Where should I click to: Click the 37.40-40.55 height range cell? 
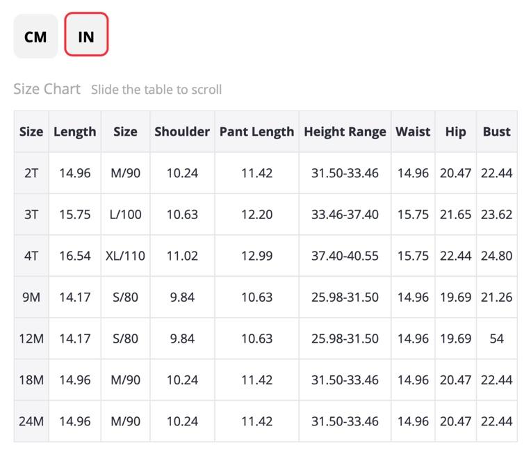pyautogui.click(x=345, y=256)
